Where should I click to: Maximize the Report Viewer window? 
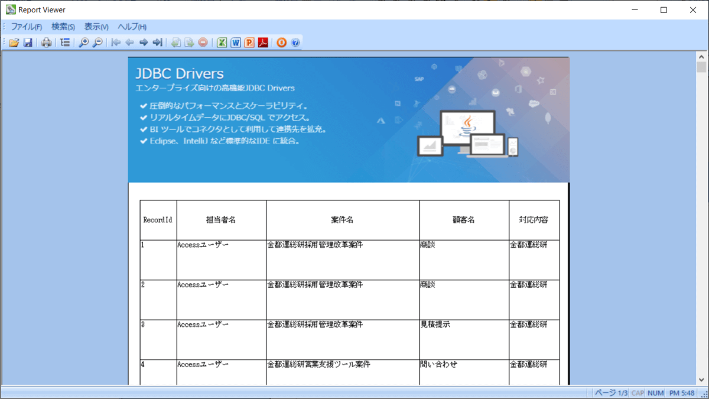coord(664,9)
